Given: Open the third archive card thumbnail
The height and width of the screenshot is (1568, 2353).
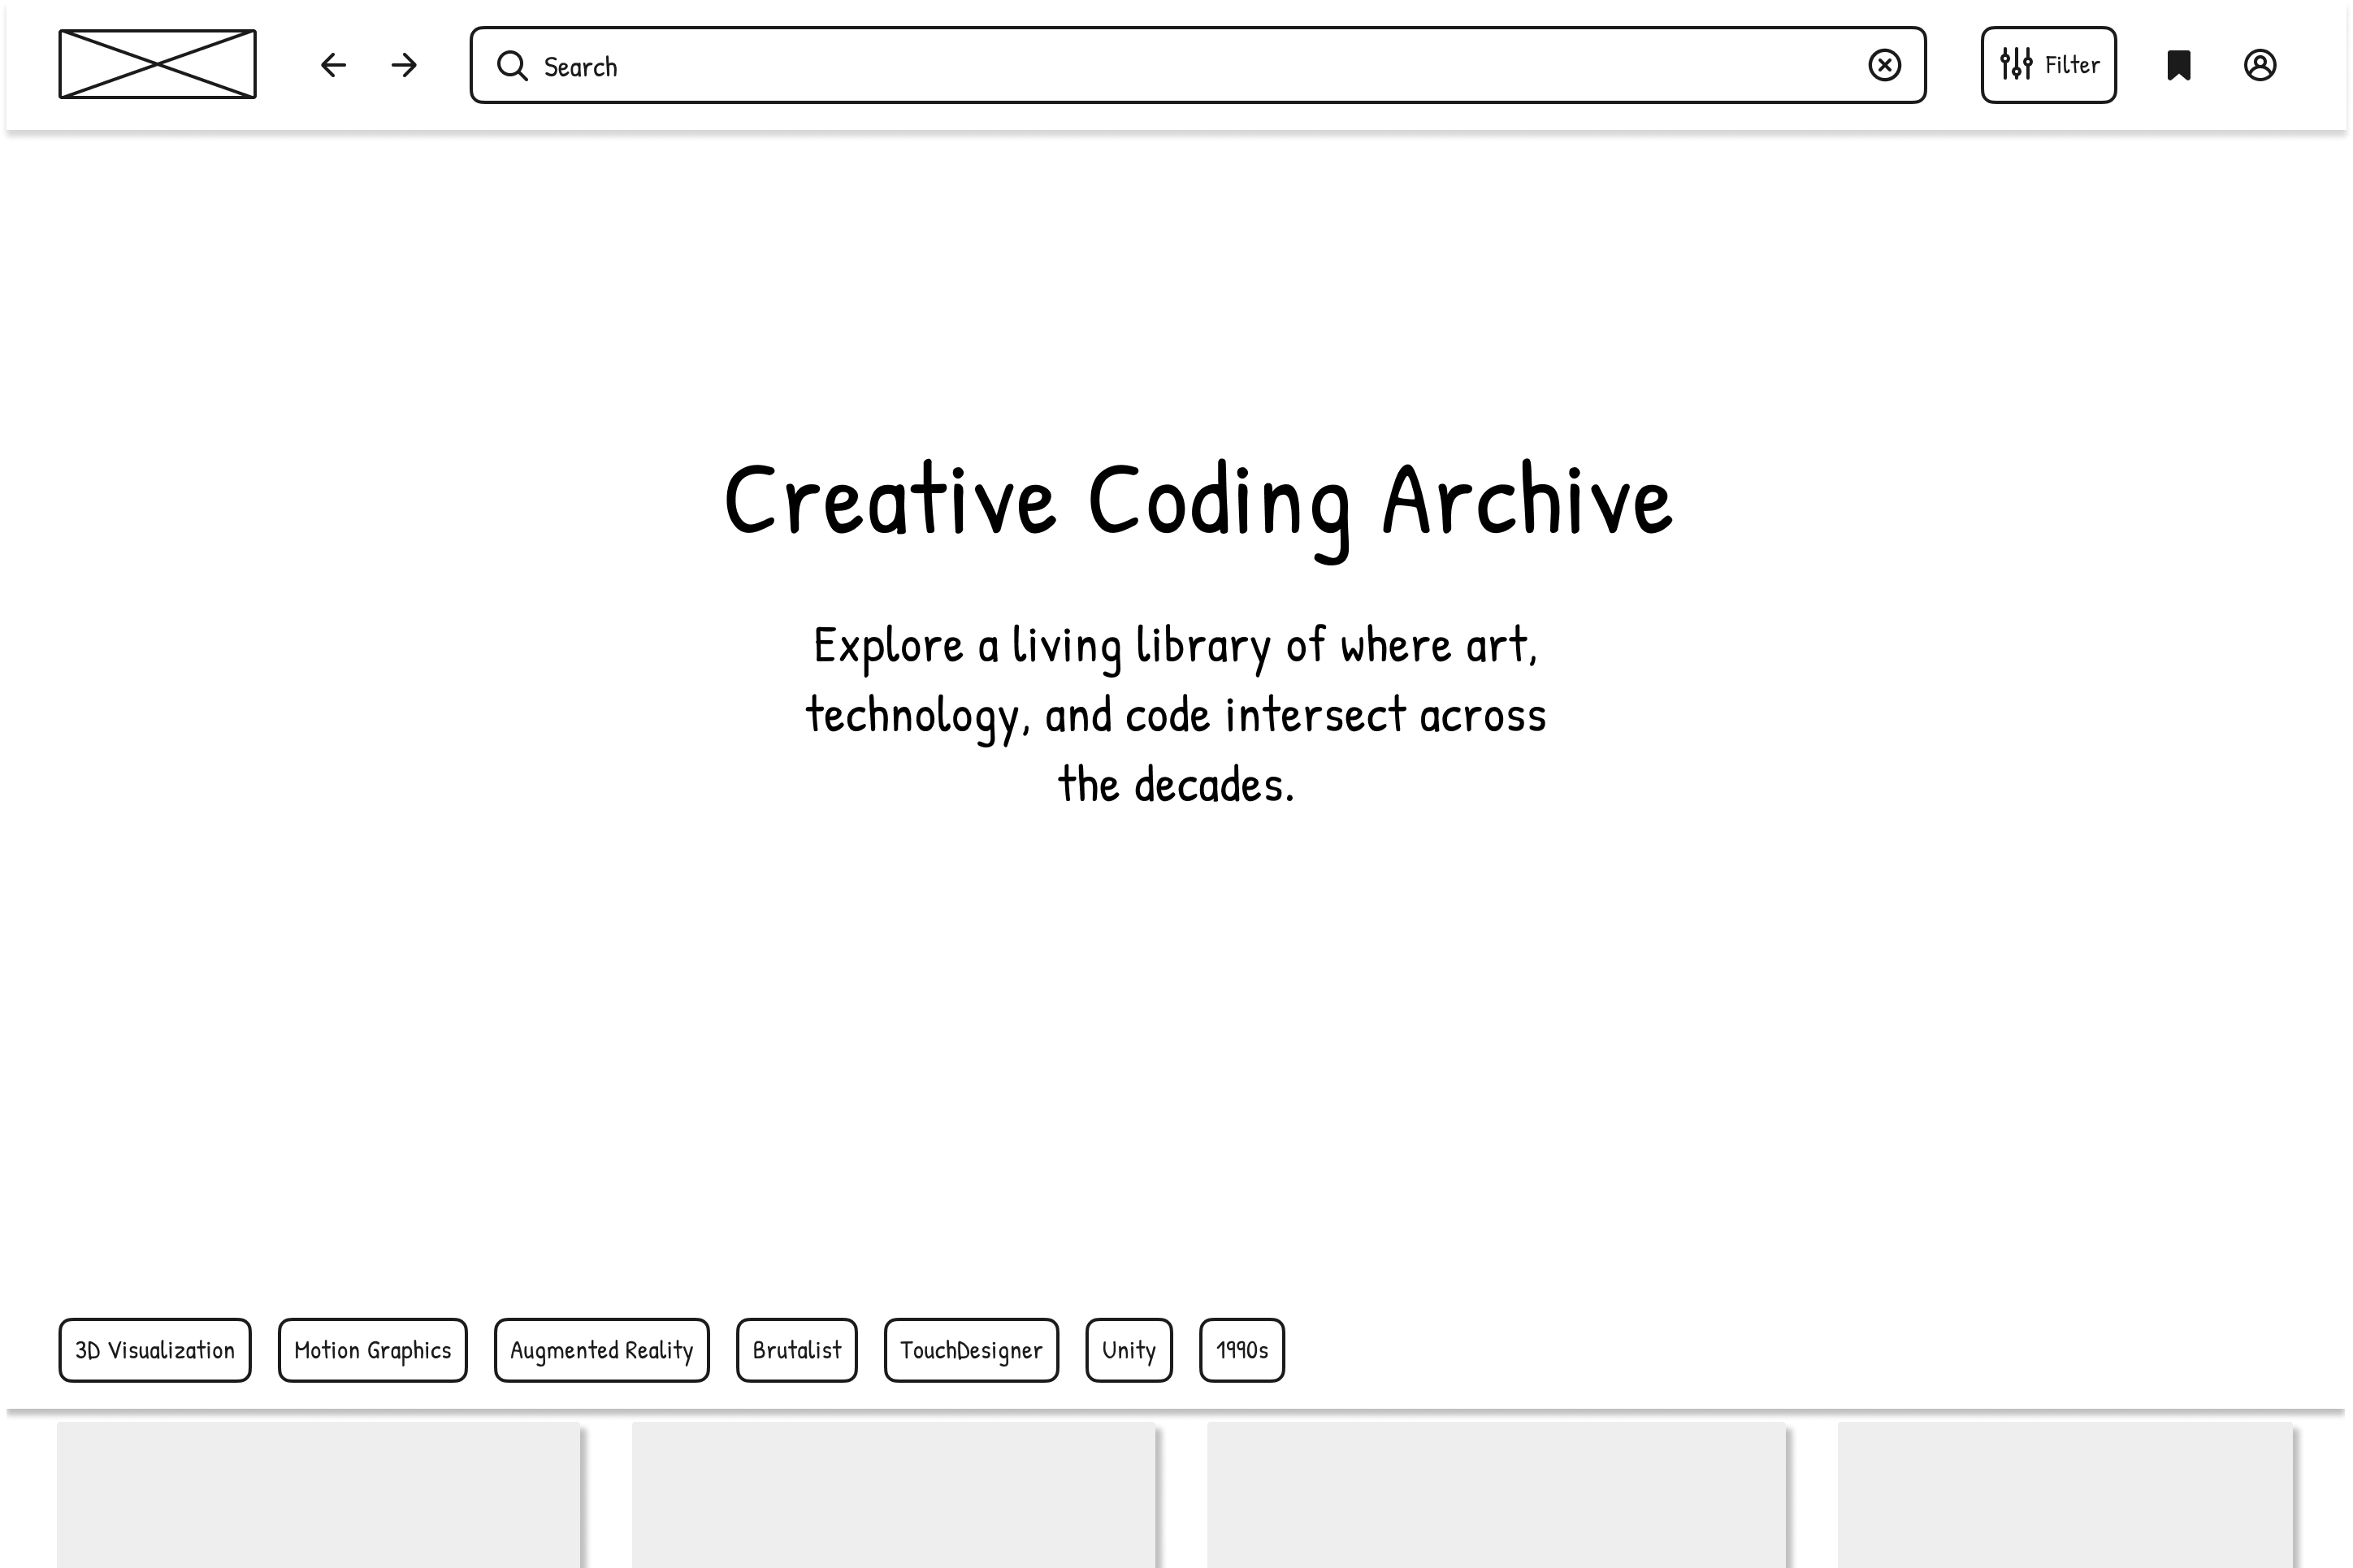Looking at the screenshot, I should [x=1496, y=1495].
